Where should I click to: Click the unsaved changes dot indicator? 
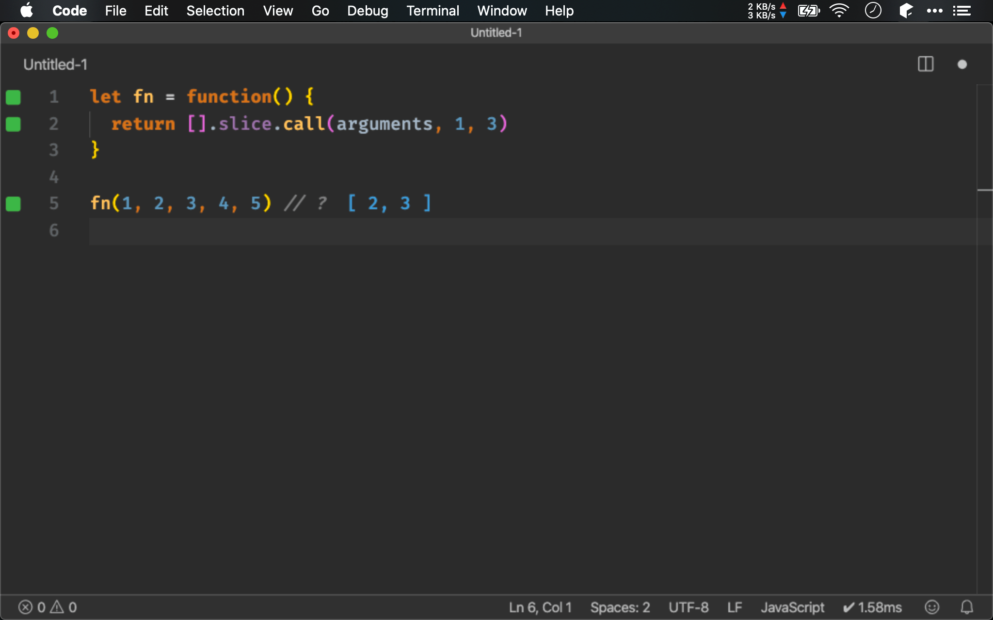[x=962, y=64]
